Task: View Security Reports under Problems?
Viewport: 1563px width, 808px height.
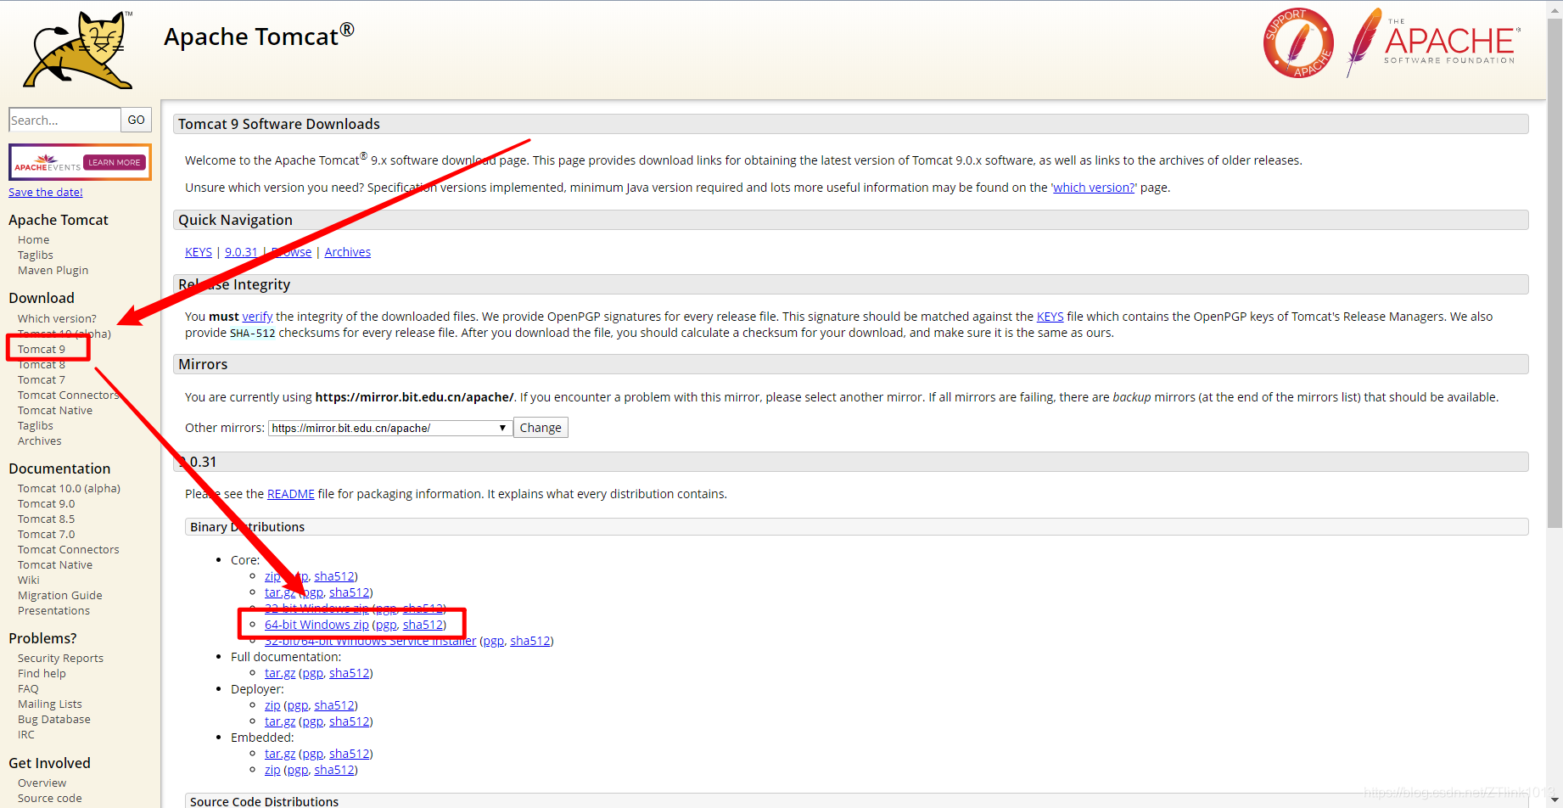Action: (x=61, y=659)
